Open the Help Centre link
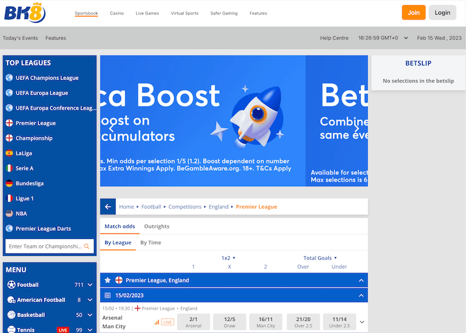This screenshot has width=466, height=333. click(334, 38)
